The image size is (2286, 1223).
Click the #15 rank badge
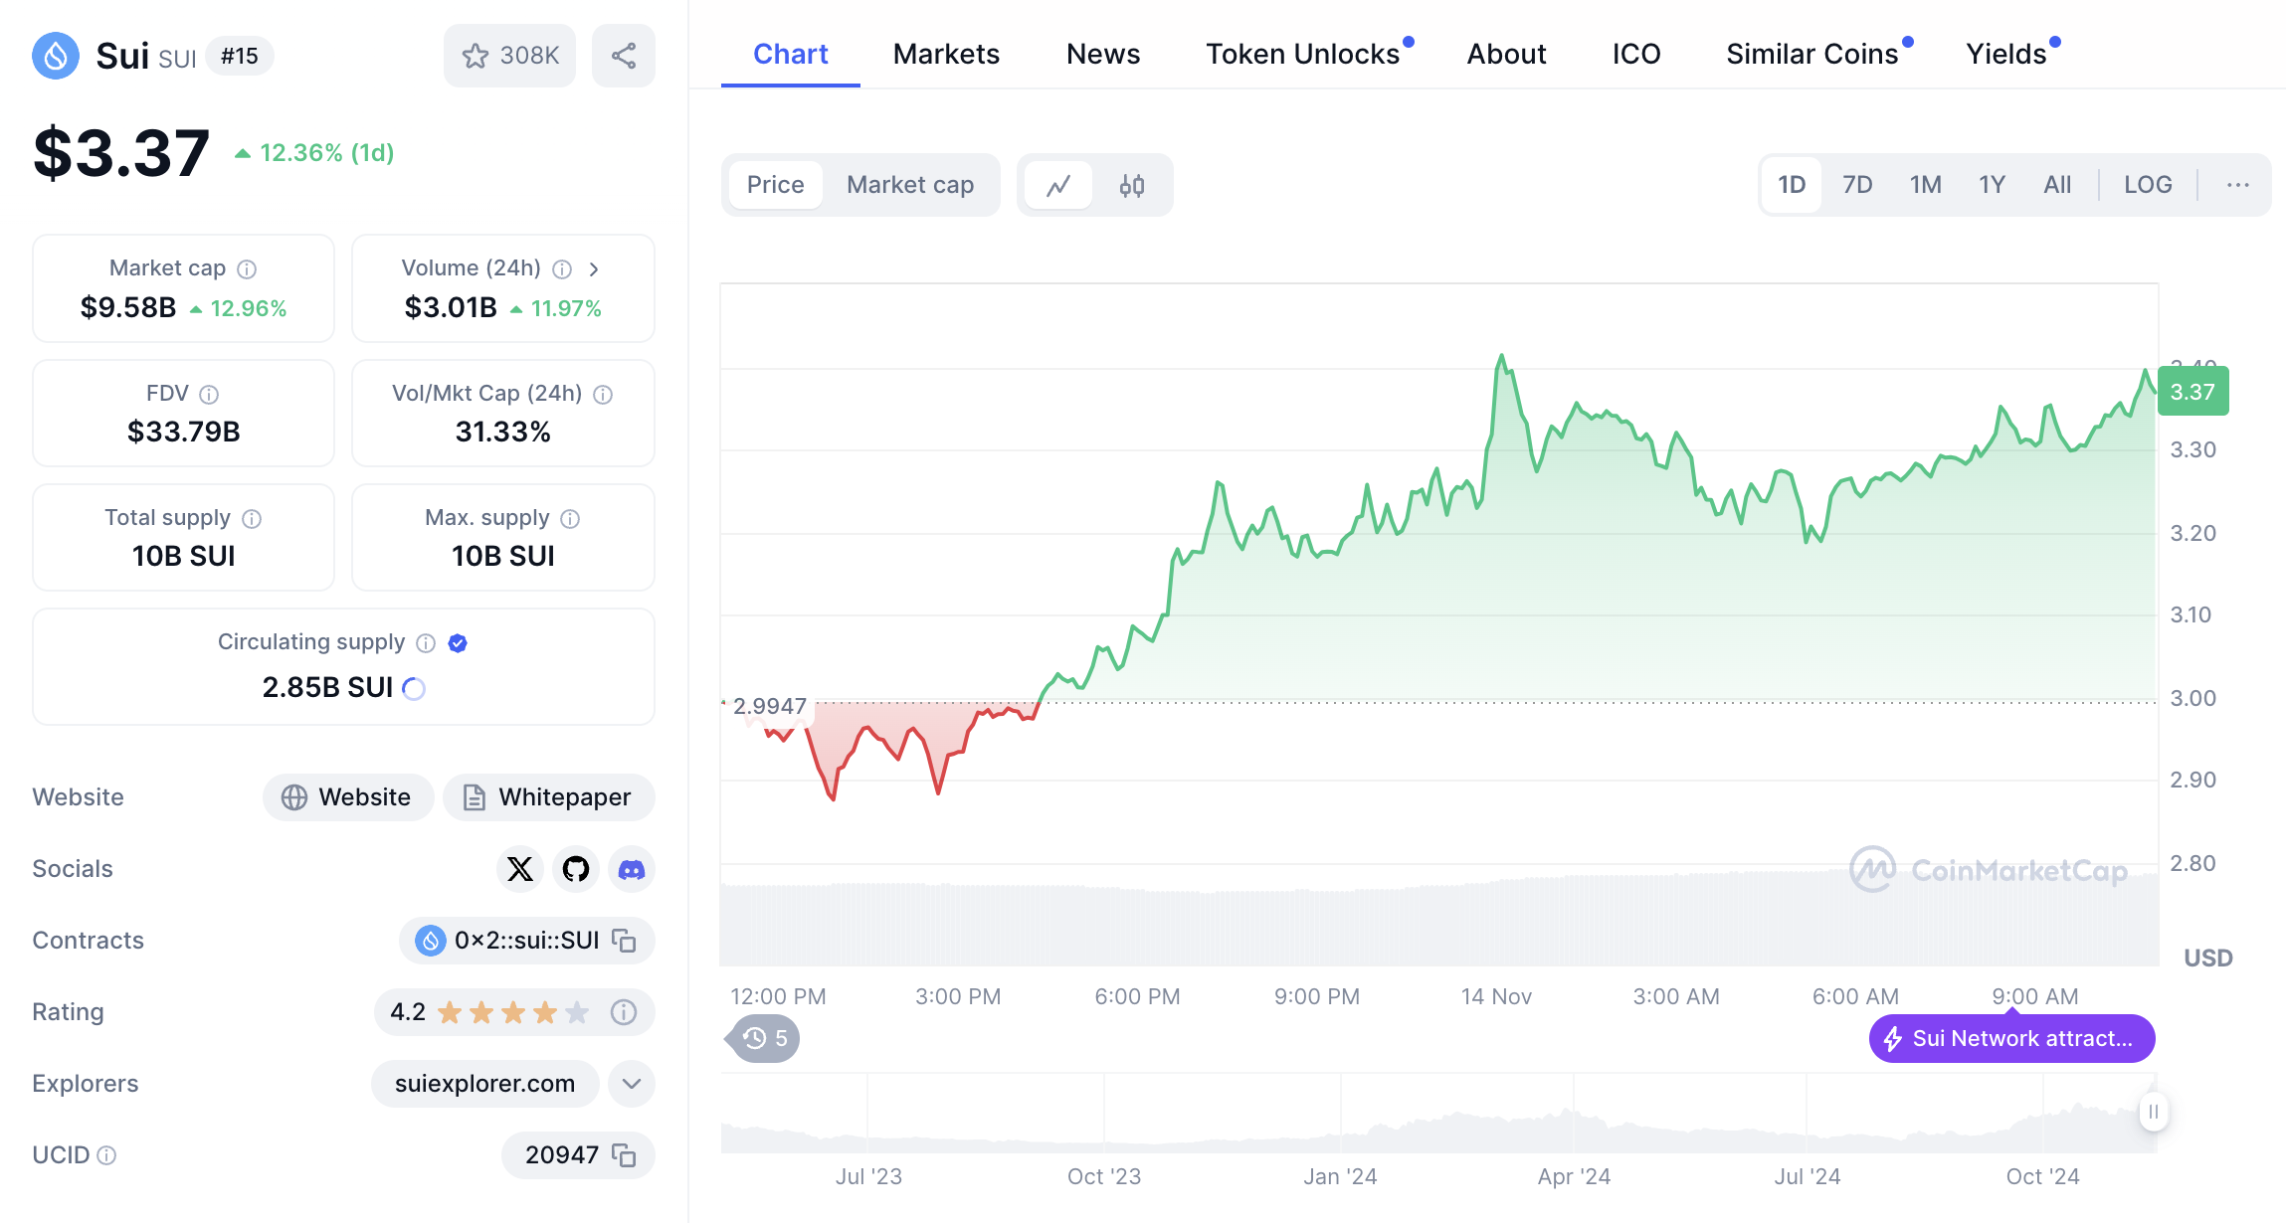[240, 56]
